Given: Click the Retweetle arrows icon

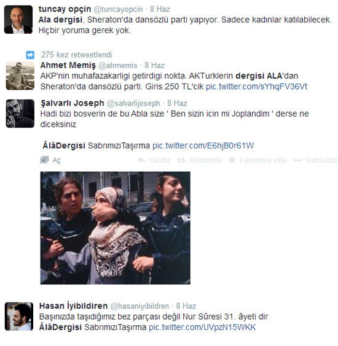Looking at the screenshot, I should click(x=181, y=160).
